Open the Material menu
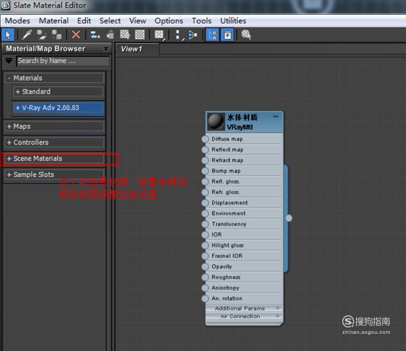 tap(54, 21)
